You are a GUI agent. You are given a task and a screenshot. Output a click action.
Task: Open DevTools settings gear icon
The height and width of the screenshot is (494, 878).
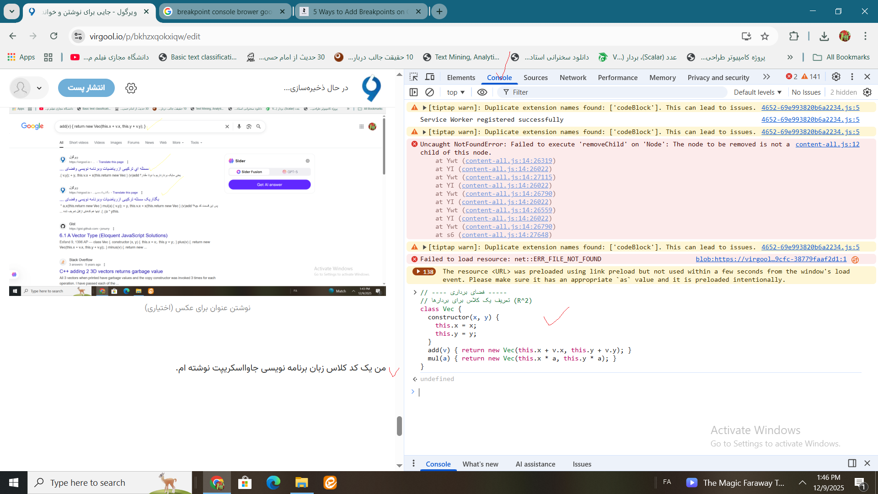pos(836,77)
